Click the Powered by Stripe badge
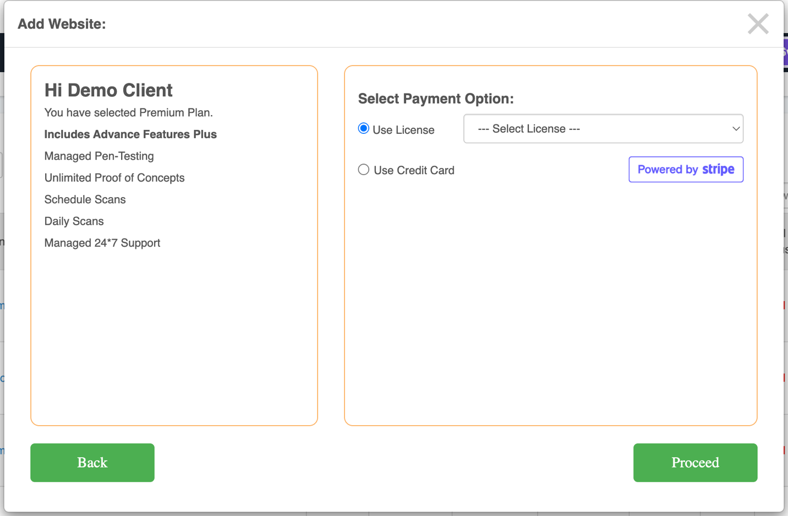 [686, 170]
